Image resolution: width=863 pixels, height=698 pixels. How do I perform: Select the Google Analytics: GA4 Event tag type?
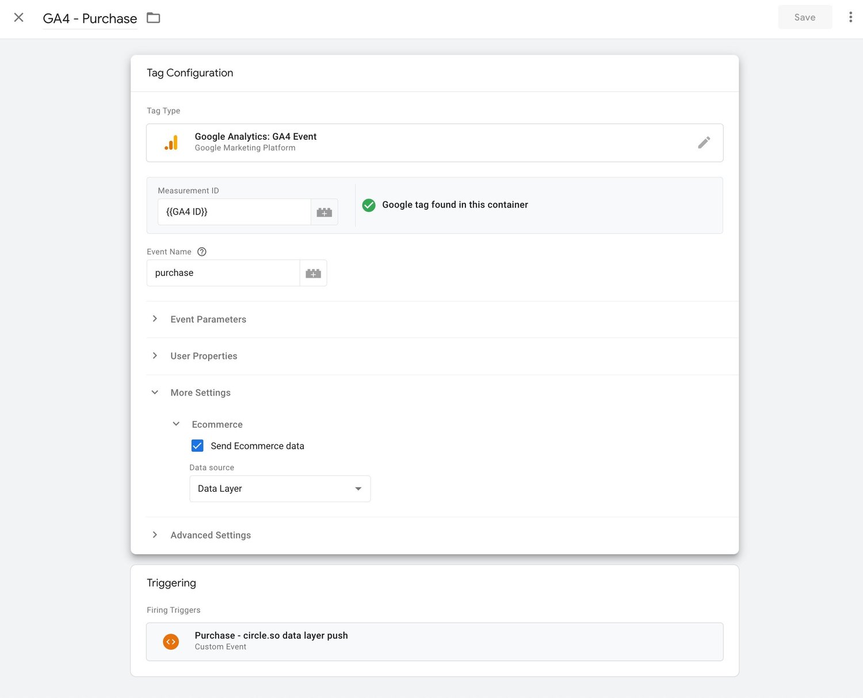[434, 143]
